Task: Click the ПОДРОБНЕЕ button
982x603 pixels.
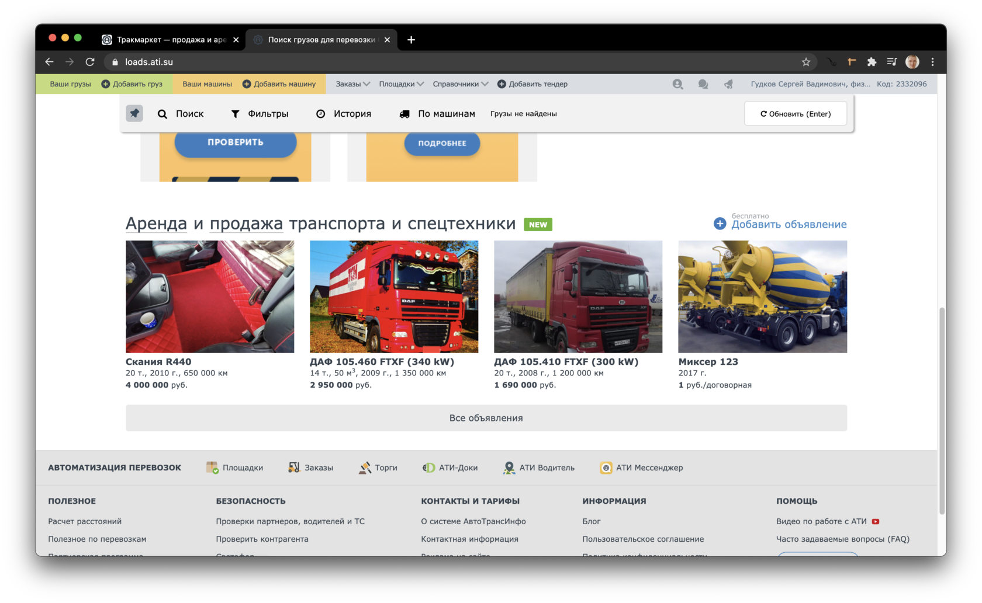Action: click(442, 143)
